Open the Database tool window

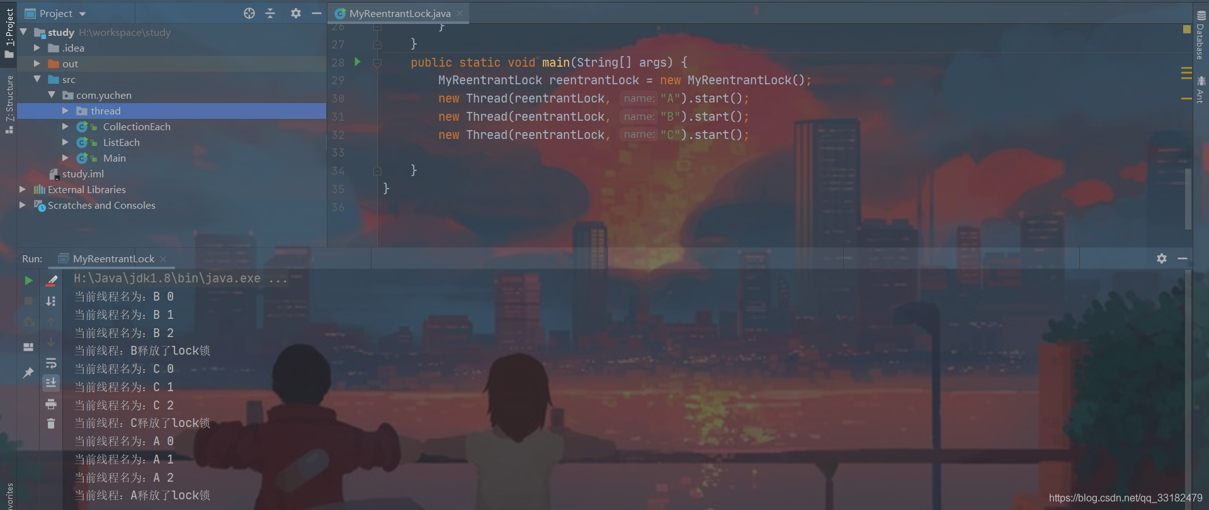[1201, 36]
